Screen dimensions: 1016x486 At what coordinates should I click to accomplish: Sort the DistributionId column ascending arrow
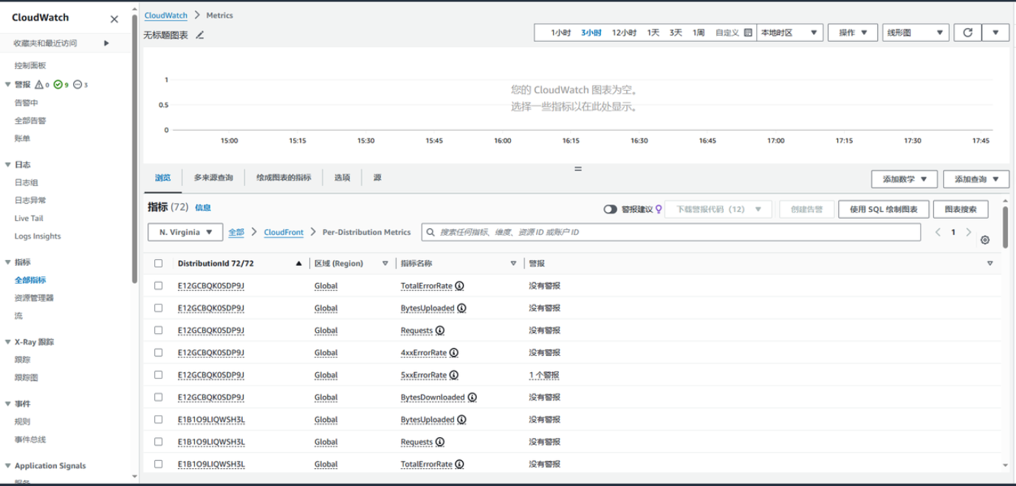[x=298, y=263]
